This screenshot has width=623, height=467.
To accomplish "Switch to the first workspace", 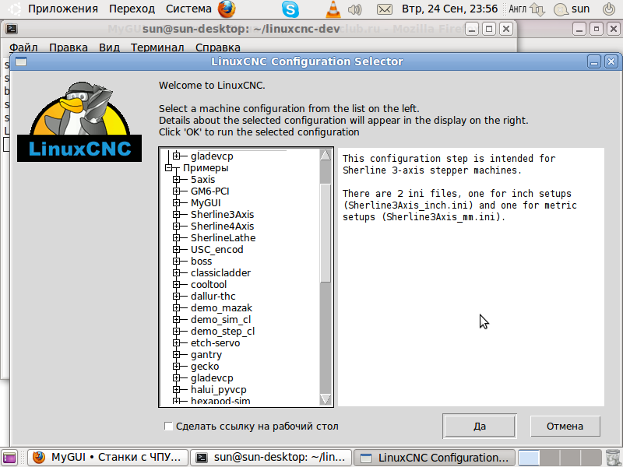I will [529, 458].
